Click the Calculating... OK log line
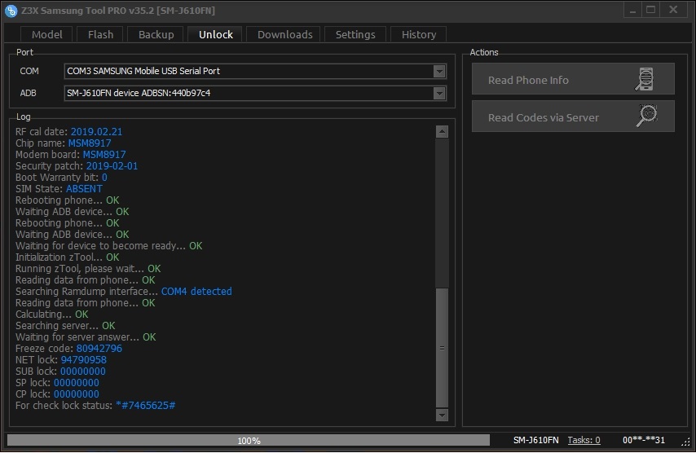696x453 pixels. pyautogui.click(x=52, y=314)
